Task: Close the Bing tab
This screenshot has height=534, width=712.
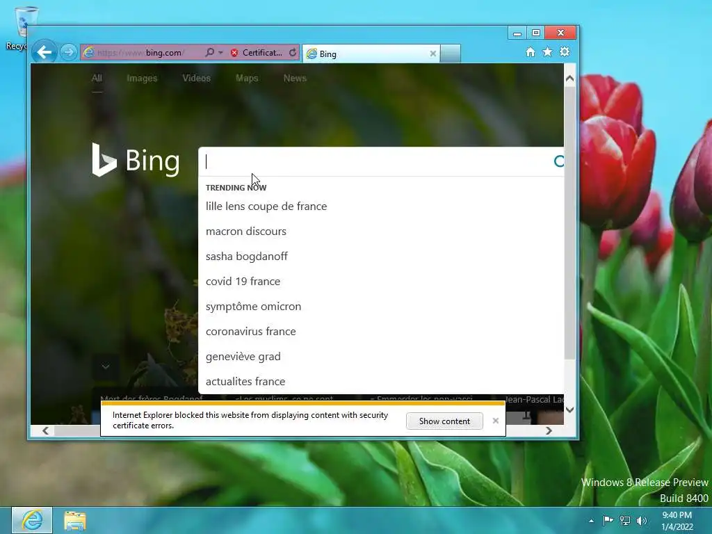Action: coord(432,54)
